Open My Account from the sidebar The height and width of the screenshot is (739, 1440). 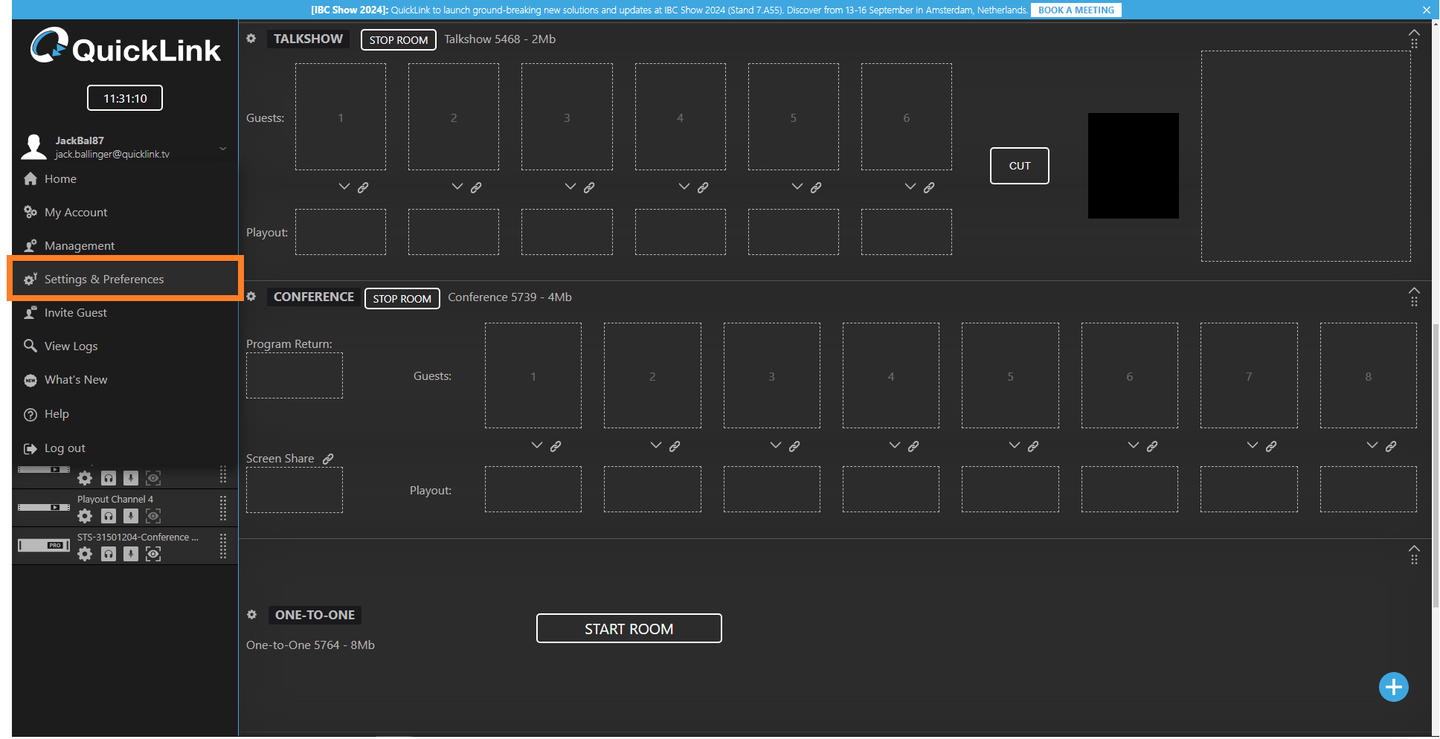[125, 213]
